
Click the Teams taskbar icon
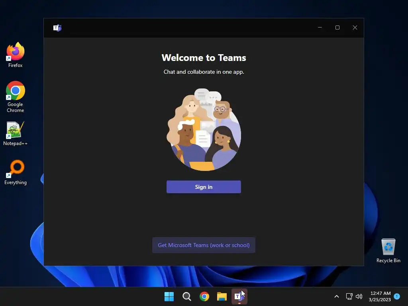(x=239, y=296)
